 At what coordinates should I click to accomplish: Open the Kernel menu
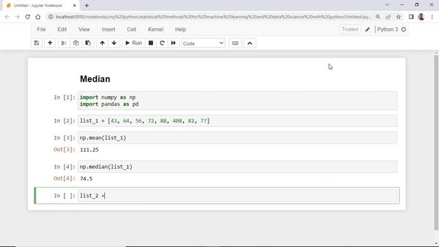(x=156, y=30)
